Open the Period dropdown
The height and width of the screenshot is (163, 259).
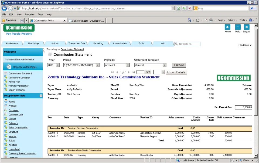(x=98, y=65)
